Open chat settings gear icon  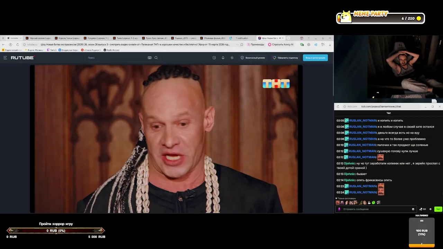(430, 209)
